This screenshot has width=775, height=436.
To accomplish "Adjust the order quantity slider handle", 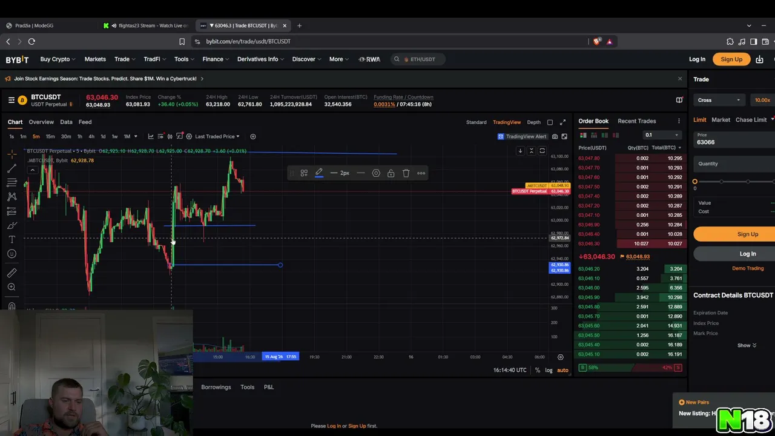I will [694, 182].
